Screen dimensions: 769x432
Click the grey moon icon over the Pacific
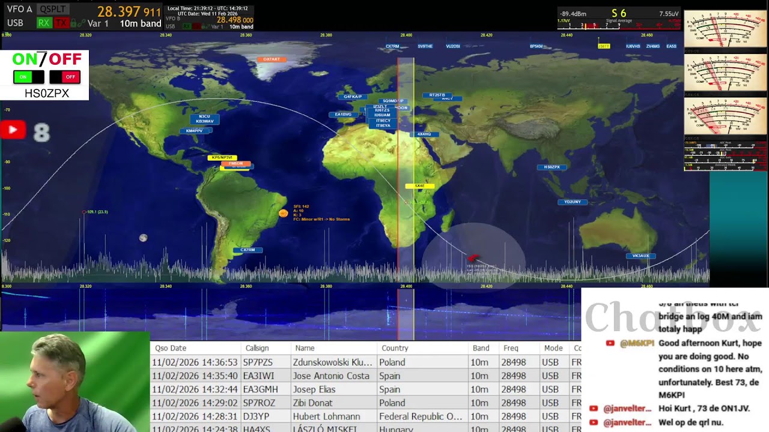(143, 238)
